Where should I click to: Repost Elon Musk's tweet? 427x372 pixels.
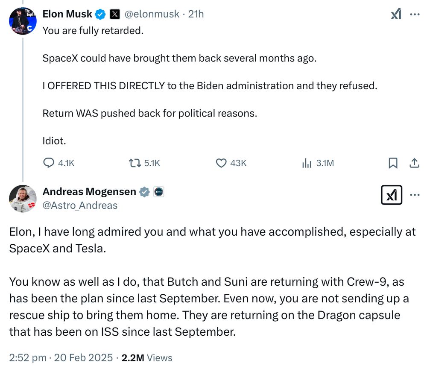(x=135, y=163)
